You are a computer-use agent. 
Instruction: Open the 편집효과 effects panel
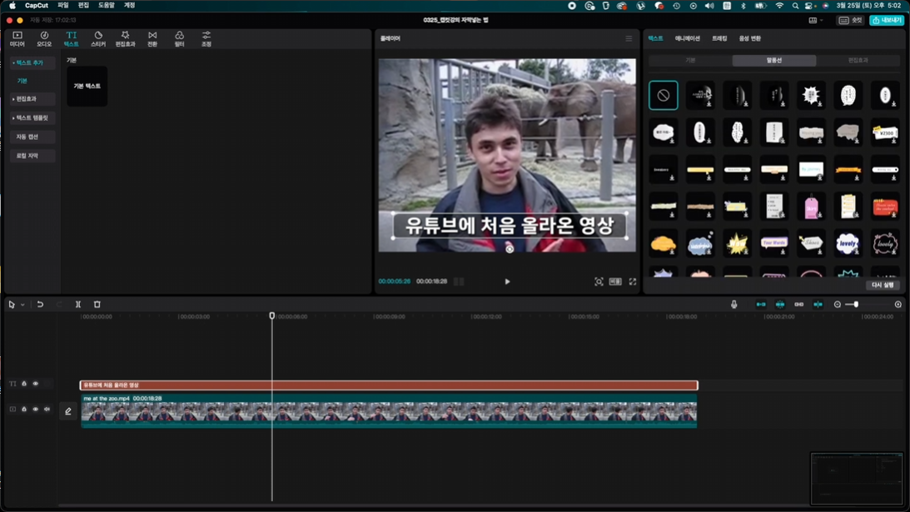pos(125,39)
